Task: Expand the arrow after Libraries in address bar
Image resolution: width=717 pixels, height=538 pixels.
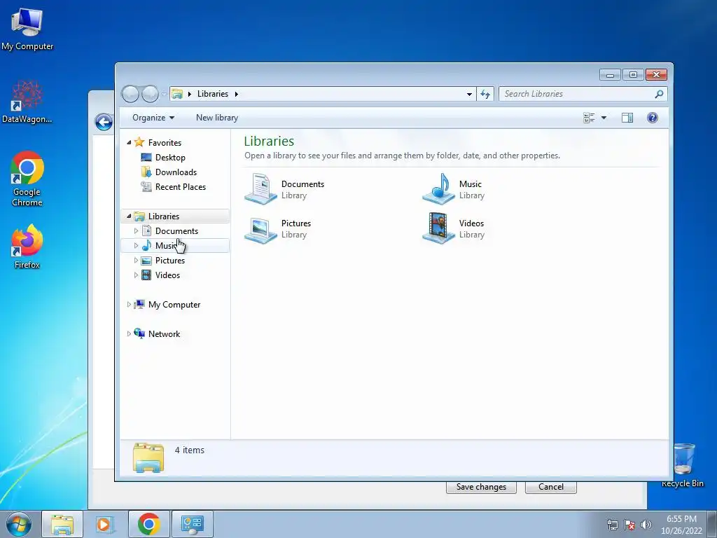Action: tap(237, 95)
